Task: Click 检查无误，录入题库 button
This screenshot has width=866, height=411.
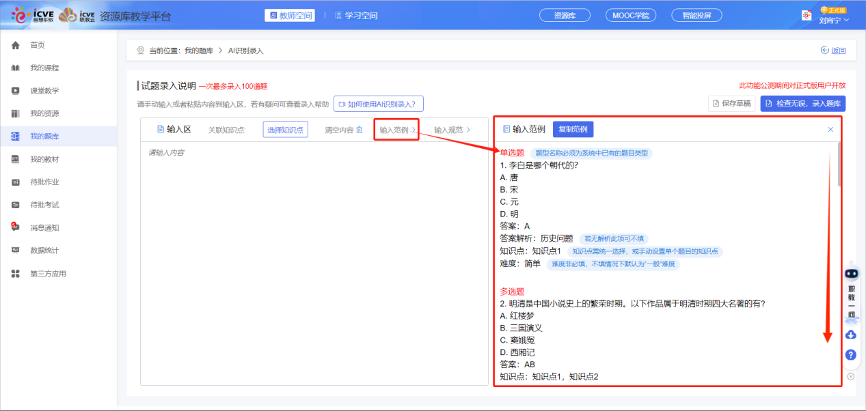Action: tap(804, 104)
